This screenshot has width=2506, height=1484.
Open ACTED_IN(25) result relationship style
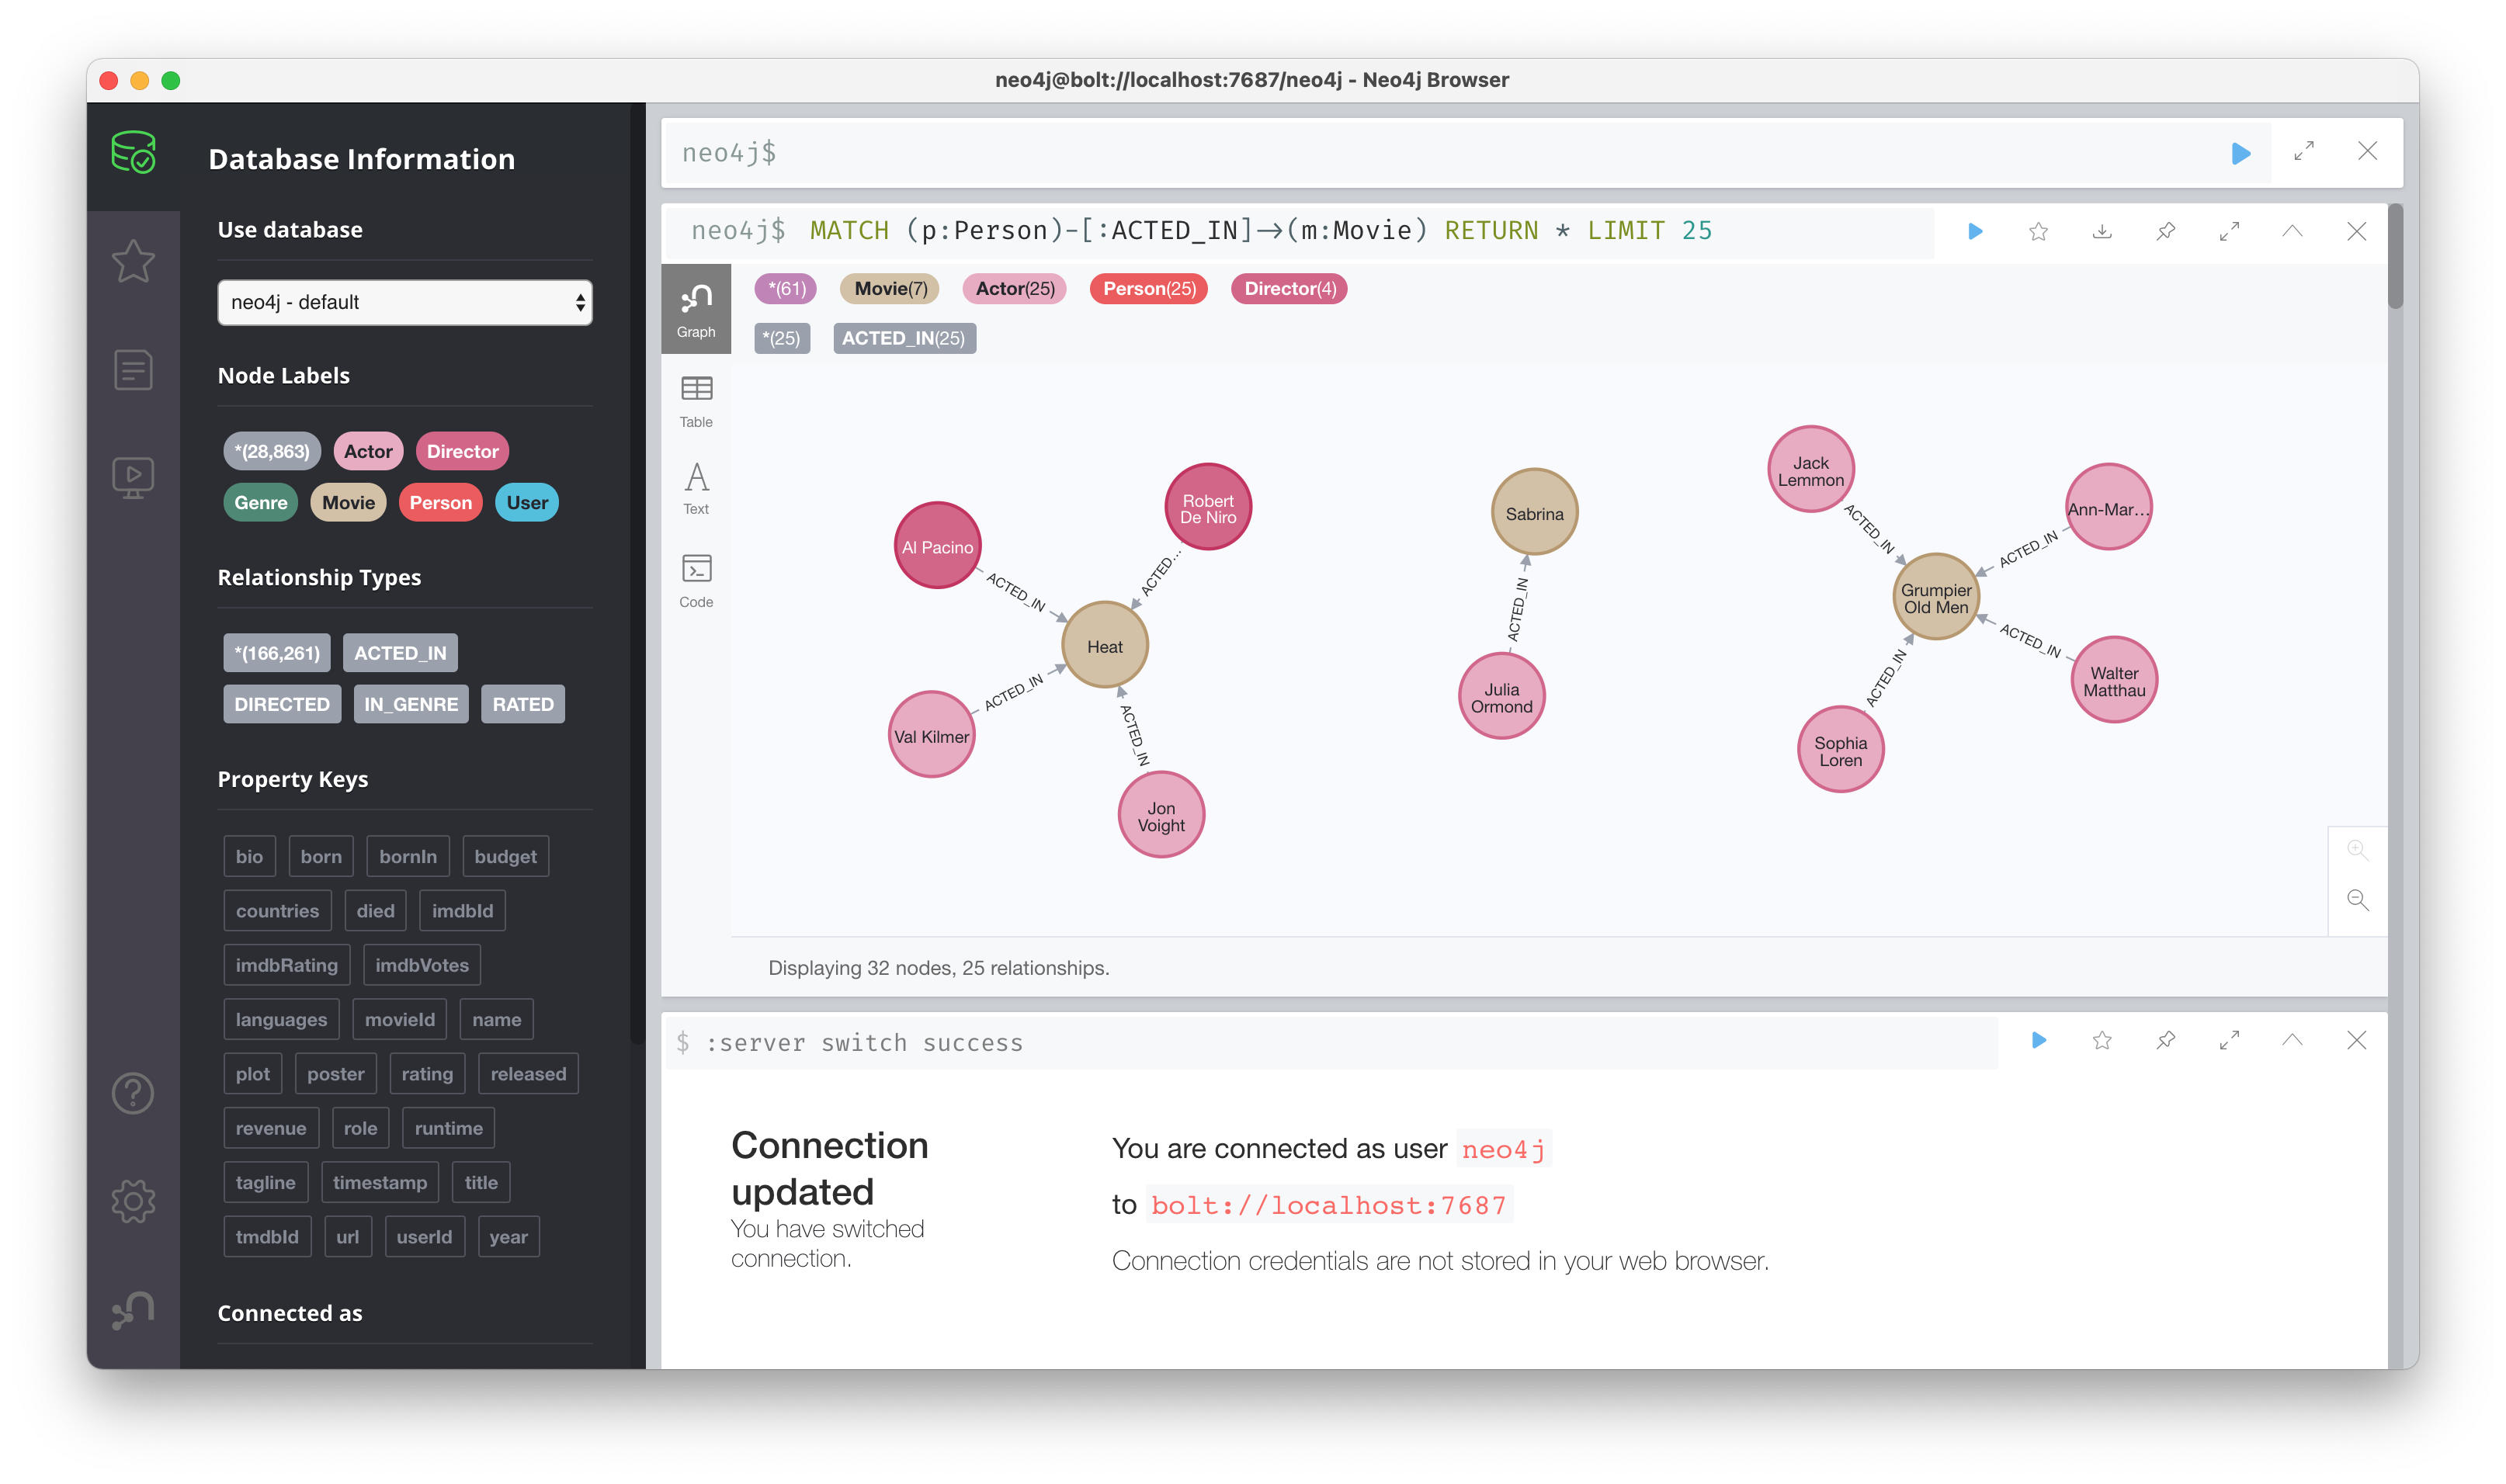pyautogui.click(x=904, y=338)
